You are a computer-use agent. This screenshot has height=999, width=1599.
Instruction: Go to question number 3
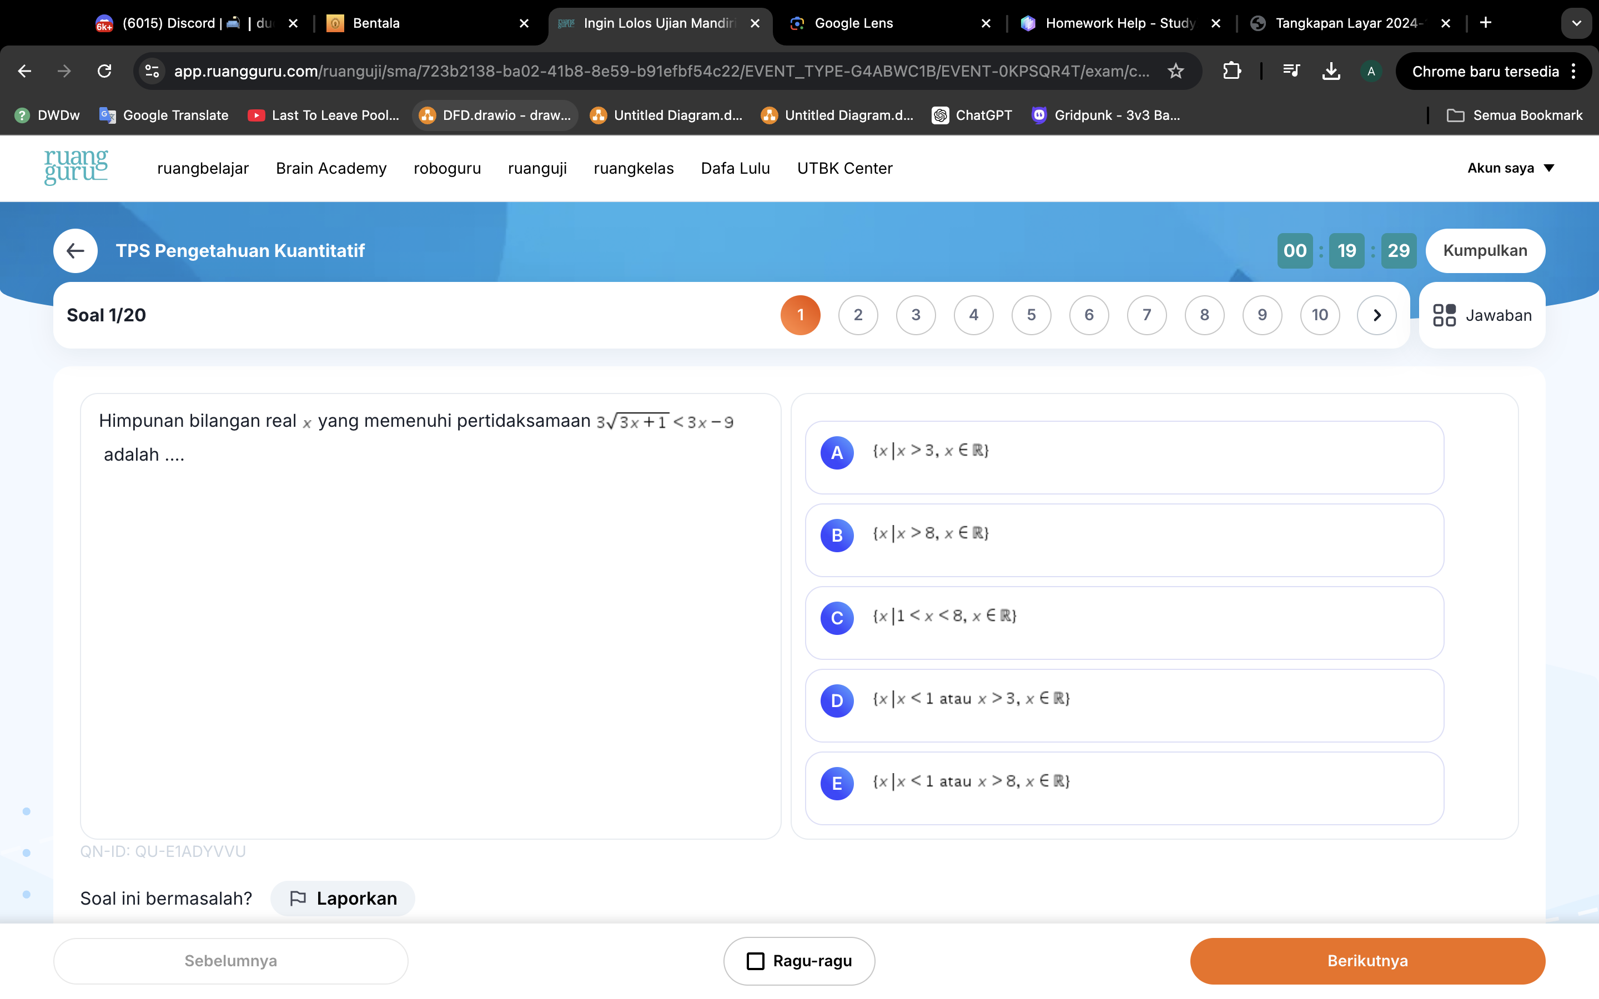pyautogui.click(x=916, y=315)
